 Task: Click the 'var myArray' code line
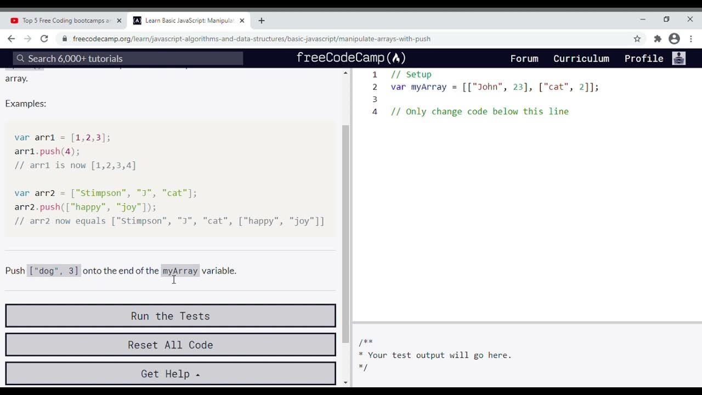click(x=495, y=87)
